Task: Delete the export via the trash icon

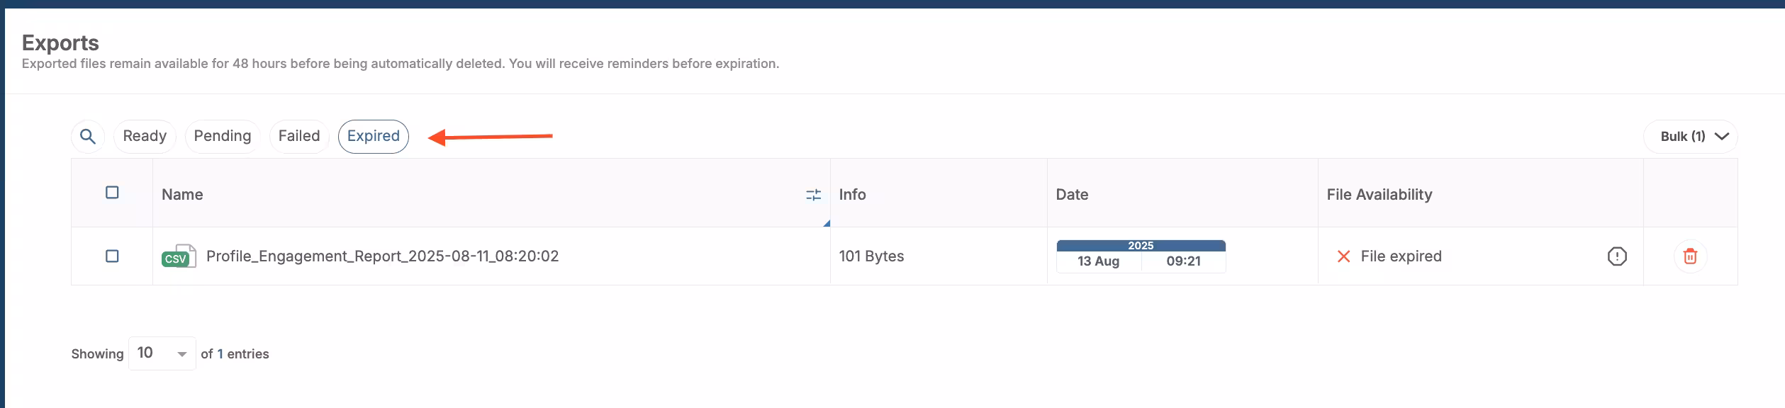Action: coord(1690,256)
